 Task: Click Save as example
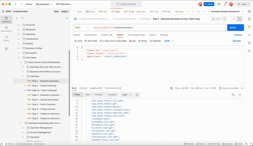[229, 88]
